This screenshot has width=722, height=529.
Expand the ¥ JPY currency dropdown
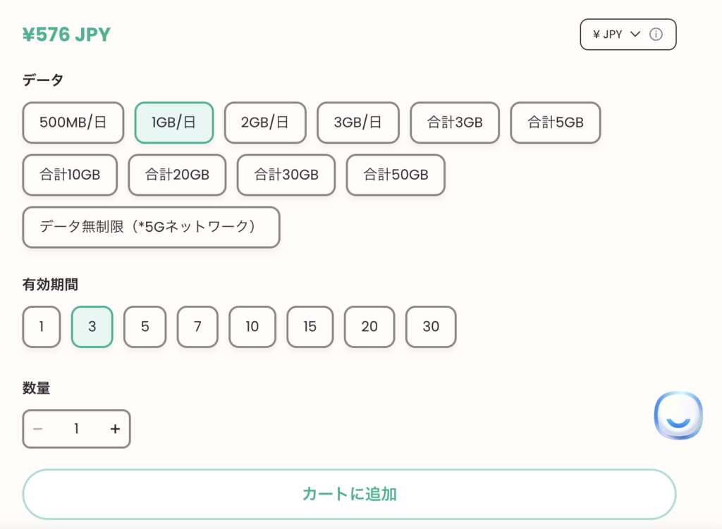pyautogui.click(x=628, y=35)
